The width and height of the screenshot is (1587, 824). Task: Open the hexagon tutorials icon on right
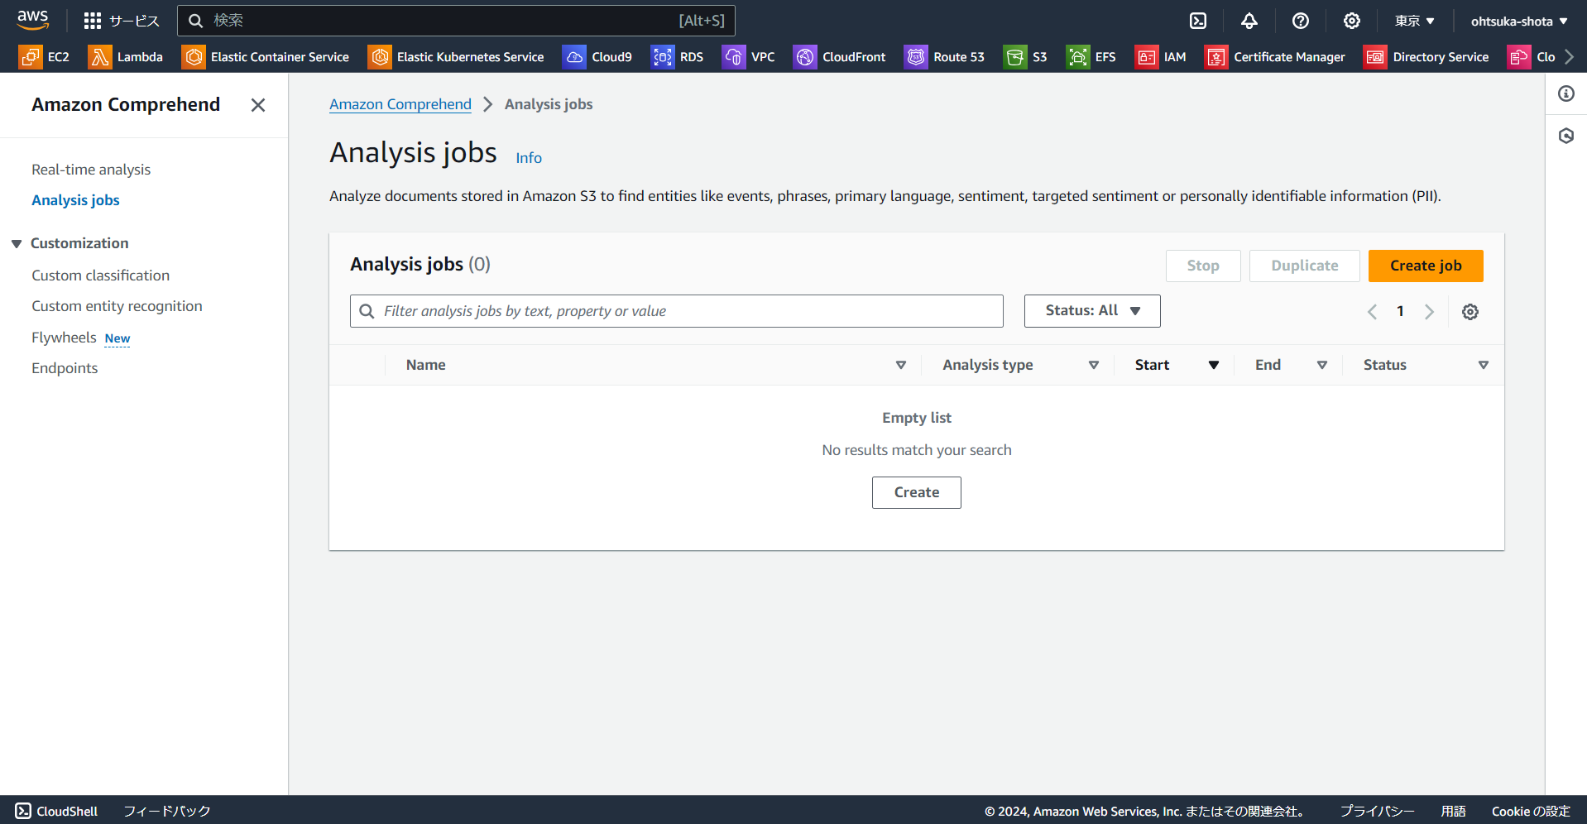point(1566,136)
